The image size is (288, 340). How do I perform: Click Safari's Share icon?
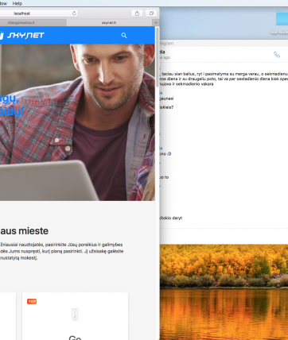click(137, 14)
